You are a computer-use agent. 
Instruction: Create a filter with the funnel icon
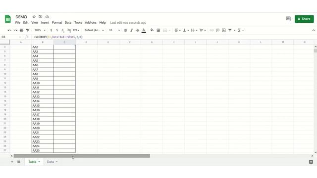(230, 30)
